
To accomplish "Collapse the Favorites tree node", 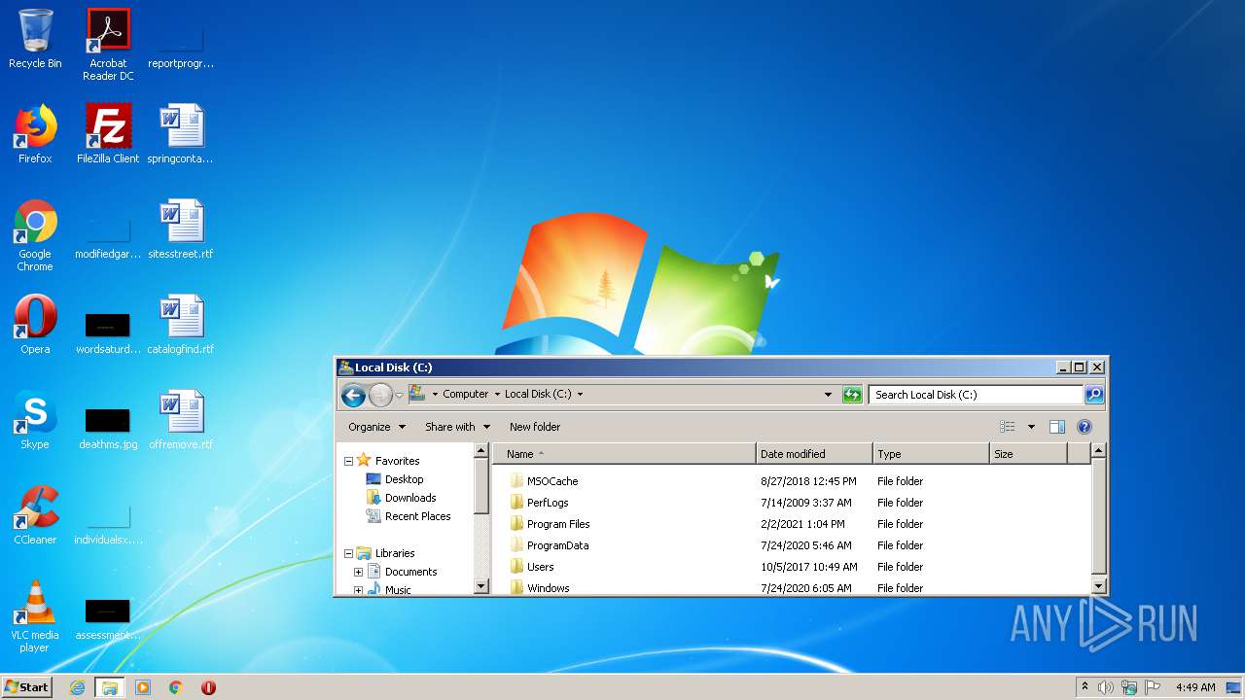I will [x=349, y=461].
